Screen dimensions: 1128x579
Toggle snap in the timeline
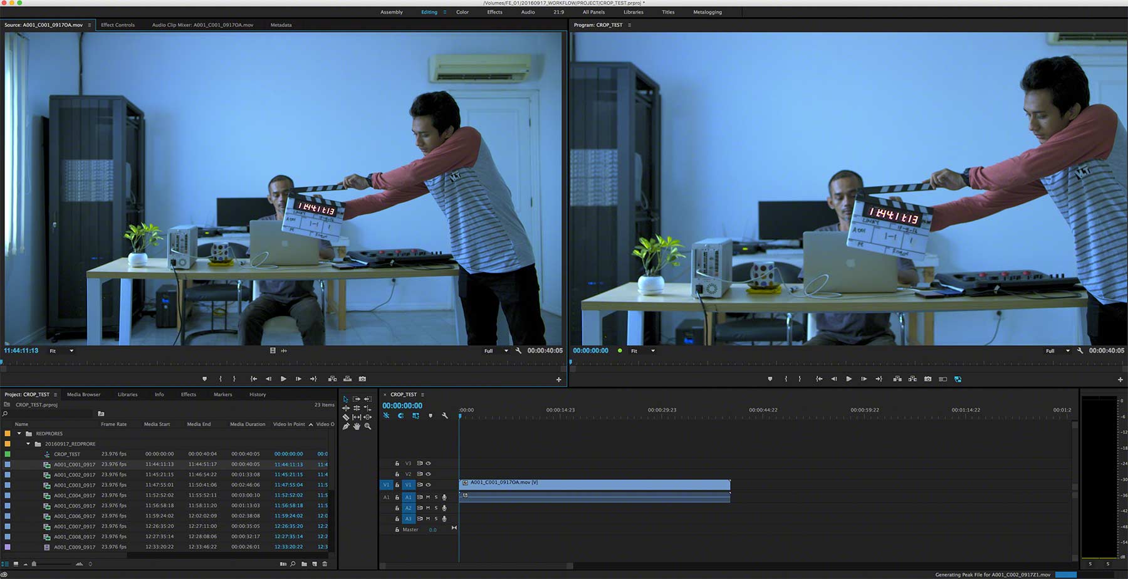tap(400, 415)
